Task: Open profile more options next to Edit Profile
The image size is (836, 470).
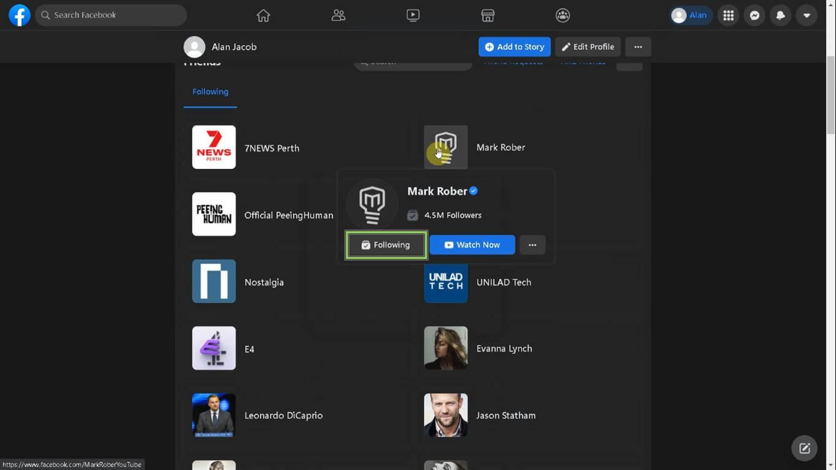Action: click(638, 47)
